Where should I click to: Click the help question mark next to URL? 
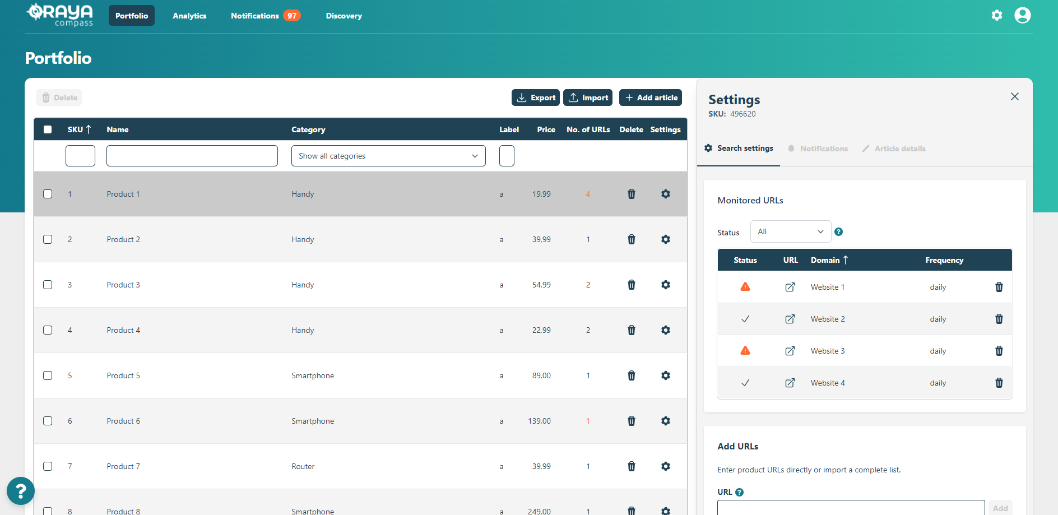pyautogui.click(x=739, y=492)
